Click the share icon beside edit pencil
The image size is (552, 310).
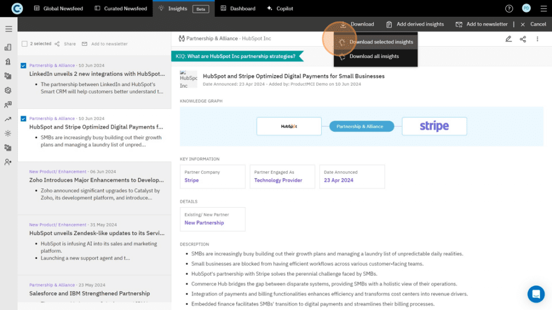(523, 39)
